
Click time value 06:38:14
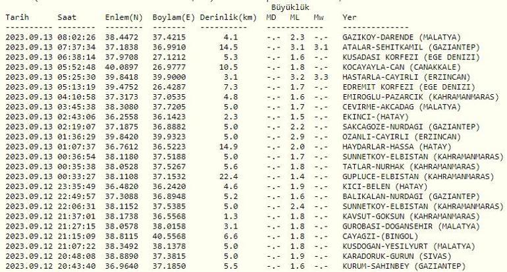[x=76, y=57]
